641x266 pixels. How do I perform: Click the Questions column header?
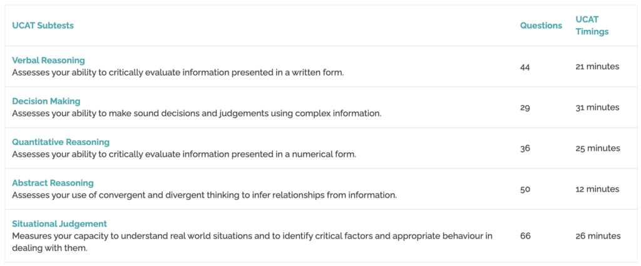point(541,26)
